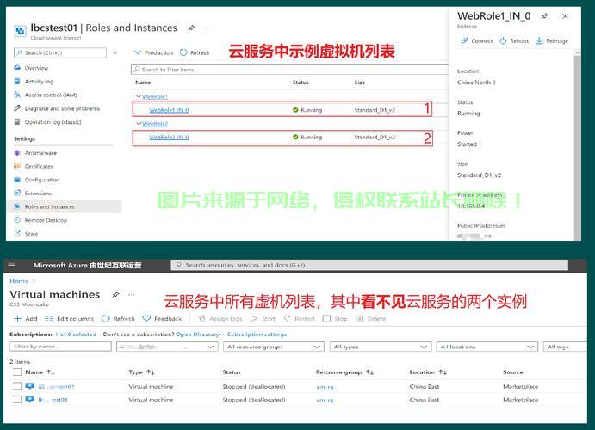Click Restart in the Virtual machines toolbar
The image size is (595, 430).
[x=300, y=318]
